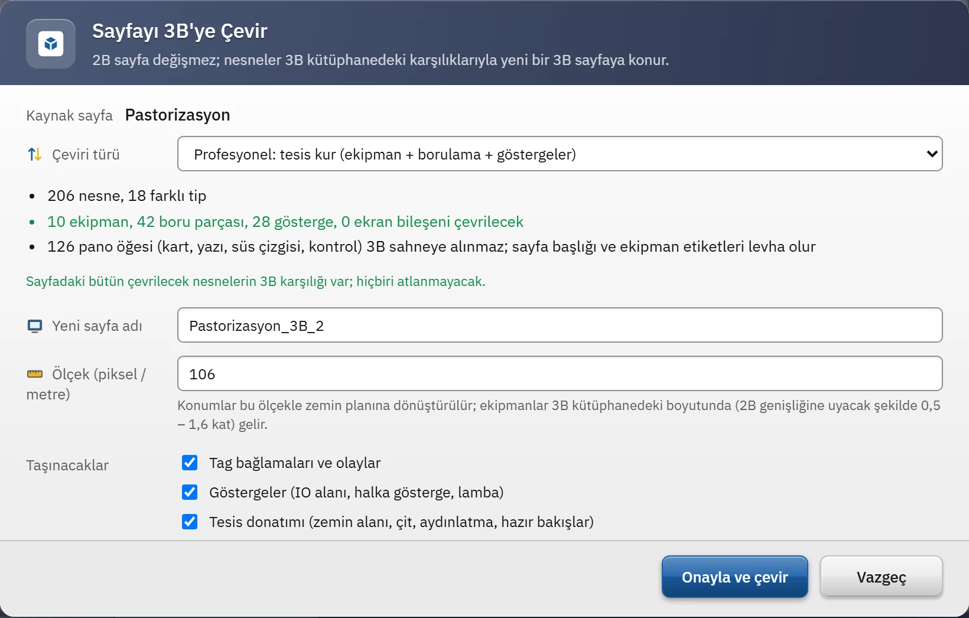Open the Çeviri türü dropdown

(x=560, y=154)
